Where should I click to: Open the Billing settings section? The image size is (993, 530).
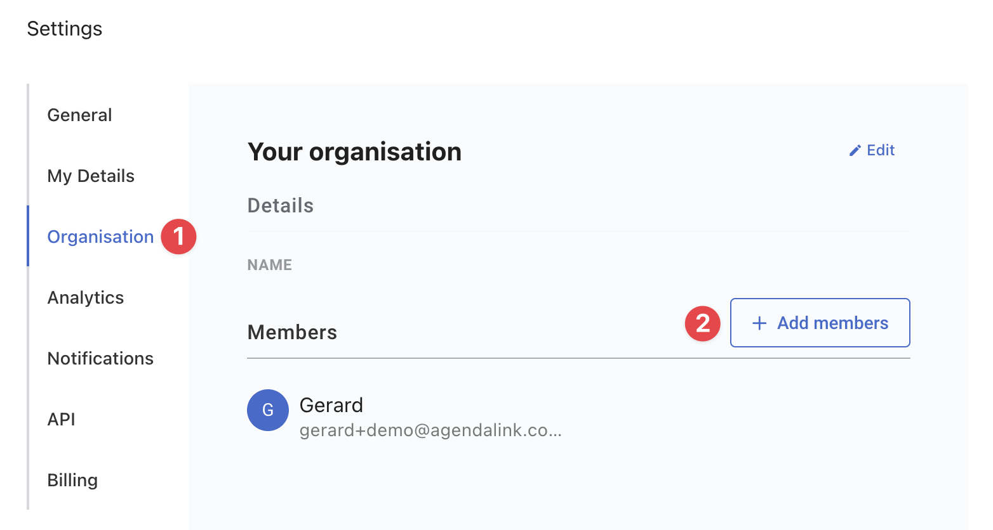(72, 480)
